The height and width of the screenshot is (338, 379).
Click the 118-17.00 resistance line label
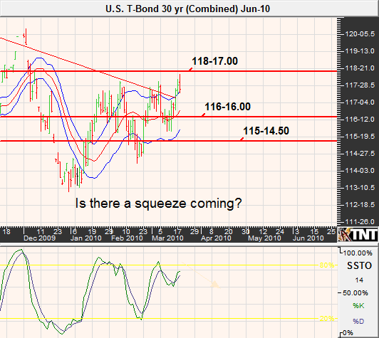click(x=214, y=61)
